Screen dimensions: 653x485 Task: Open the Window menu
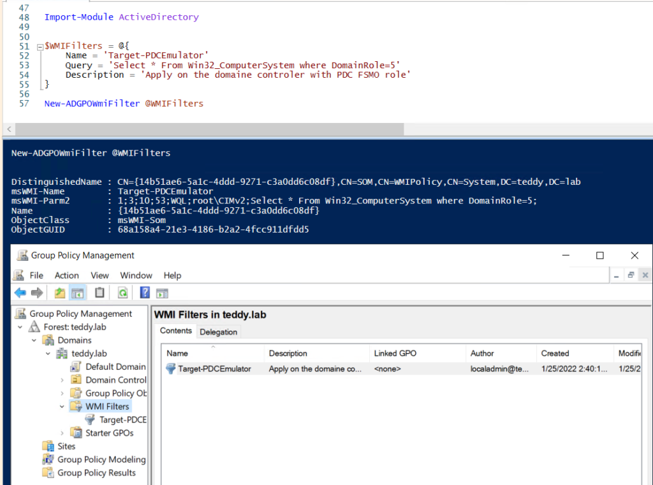click(x=136, y=275)
